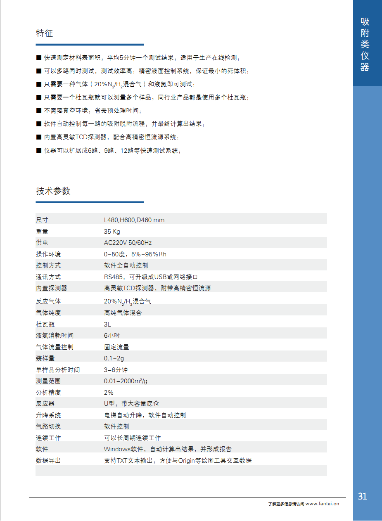Click the bullet before 仪器可以扩展成6路

coord(39,151)
